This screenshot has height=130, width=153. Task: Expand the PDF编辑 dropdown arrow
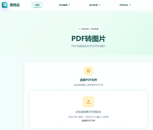coord(69,5)
